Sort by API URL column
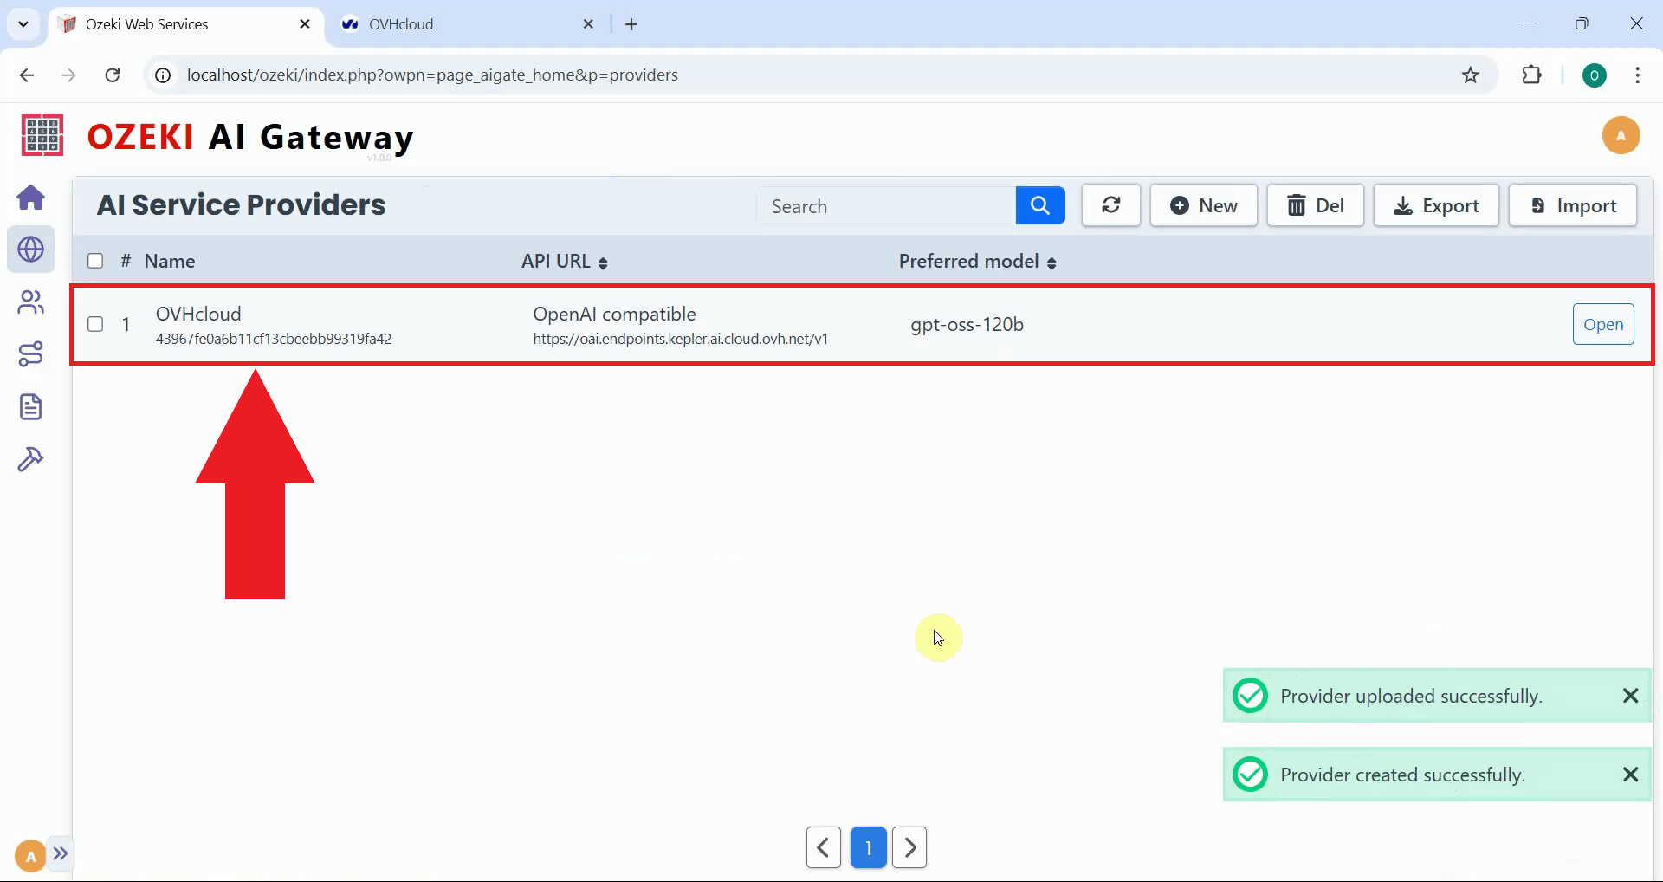 pyautogui.click(x=564, y=262)
